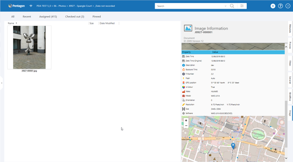The image size is (293, 162).
Task: Click the search magnifier icon
Action: click(232, 6)
